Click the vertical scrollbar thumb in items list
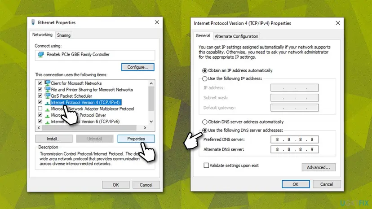This screenshot has width=372, height=209. point(151,99)
